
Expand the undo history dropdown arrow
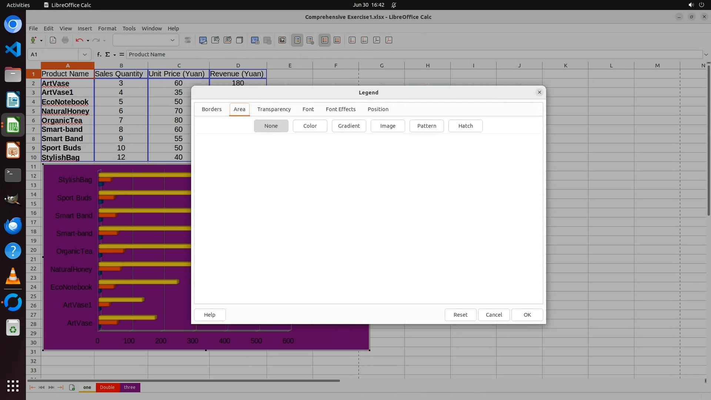click(x=88, y=40)
